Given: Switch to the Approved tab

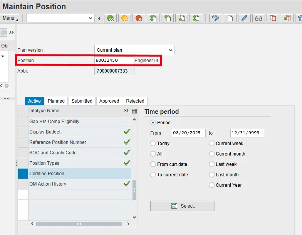Looking at the screenshot, I should click(109, 101).
